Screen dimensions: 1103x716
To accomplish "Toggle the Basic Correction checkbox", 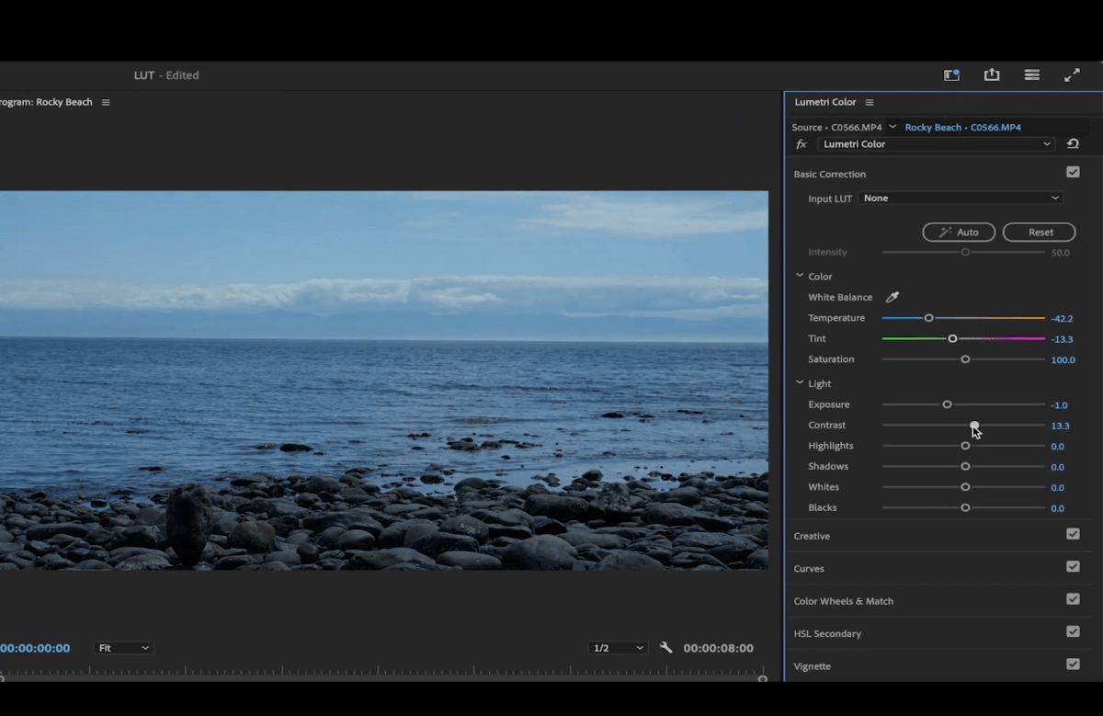I will 1073,173.
